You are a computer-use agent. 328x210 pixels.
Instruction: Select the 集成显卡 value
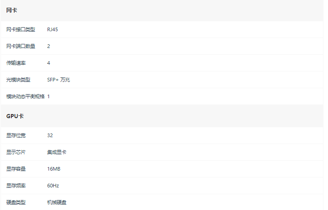pos(57,152)
